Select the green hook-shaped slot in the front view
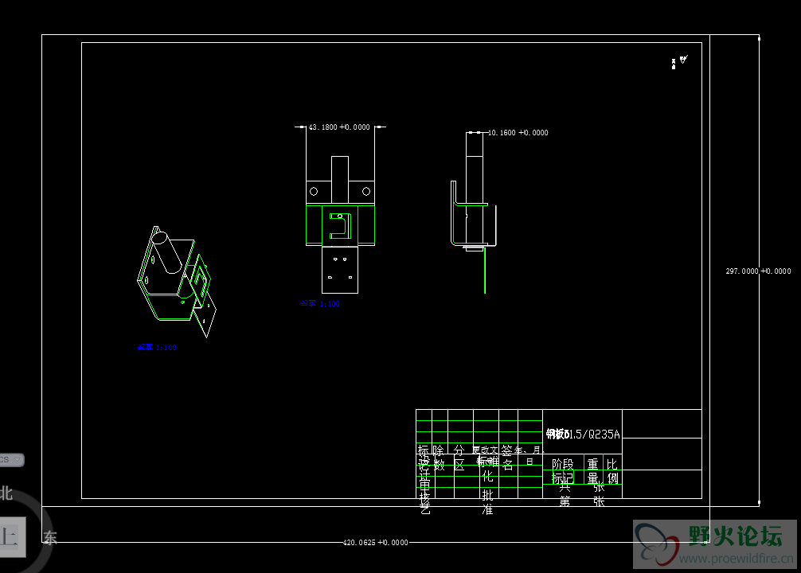This screenshot has height=573, width=801. 340,226
